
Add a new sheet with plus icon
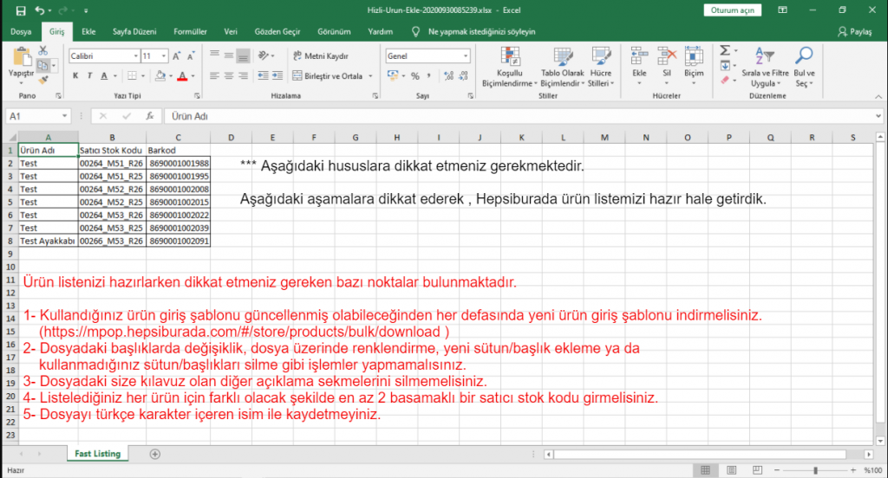click(x=155, y=454)
